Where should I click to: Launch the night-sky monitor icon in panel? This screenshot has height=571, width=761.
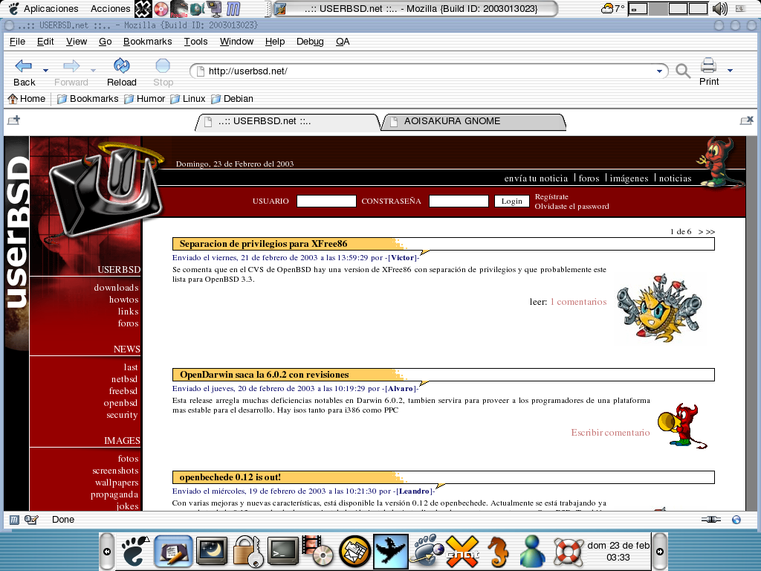[x=212, y=551]
